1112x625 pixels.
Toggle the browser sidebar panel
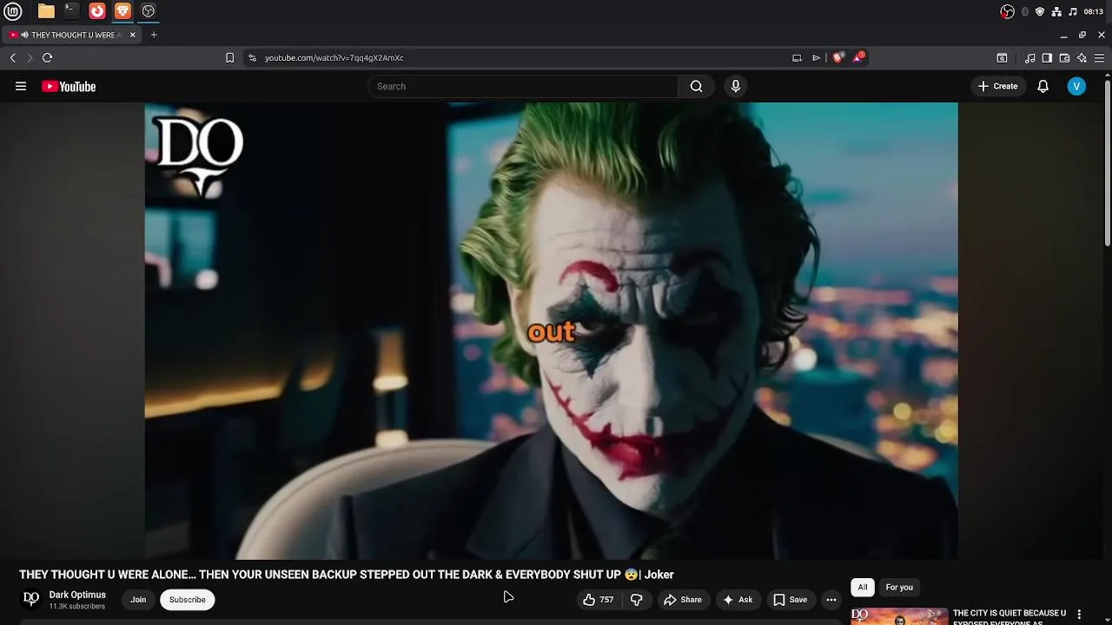tap(1047, 58)
